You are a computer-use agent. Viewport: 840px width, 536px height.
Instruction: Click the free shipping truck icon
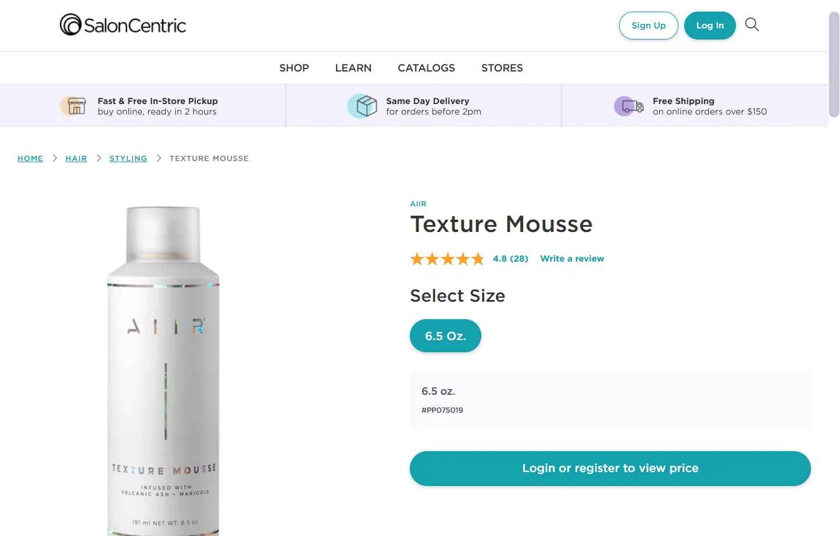coord(629,106)
